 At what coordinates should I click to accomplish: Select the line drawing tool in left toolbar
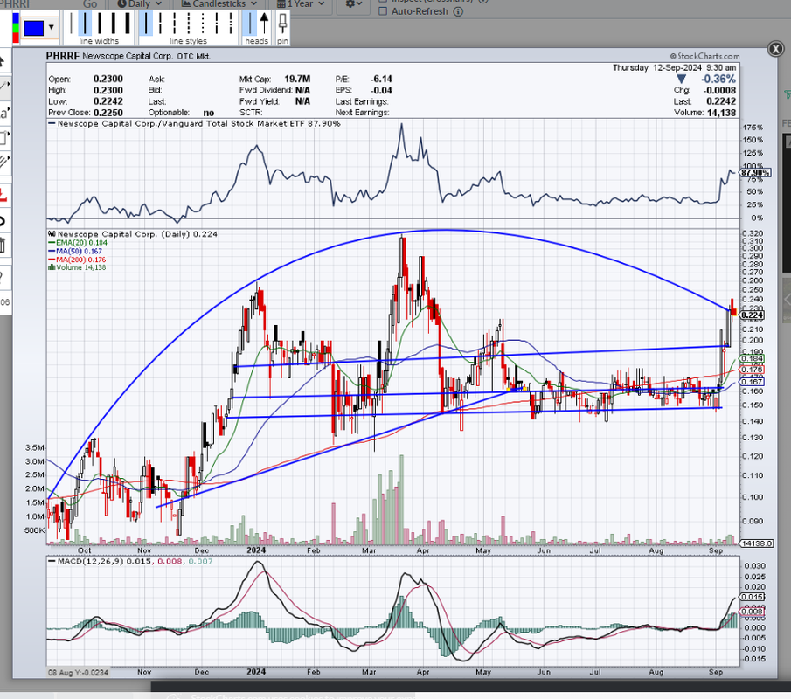pos(4,88)
